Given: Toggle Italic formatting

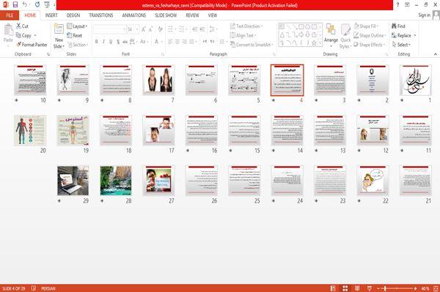Looking at the screenshot, I should point(103,42).
